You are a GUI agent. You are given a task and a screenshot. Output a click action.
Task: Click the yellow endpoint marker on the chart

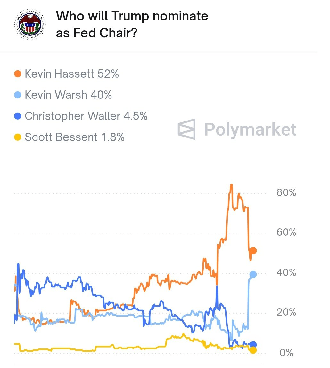click(x=253, y=350)
